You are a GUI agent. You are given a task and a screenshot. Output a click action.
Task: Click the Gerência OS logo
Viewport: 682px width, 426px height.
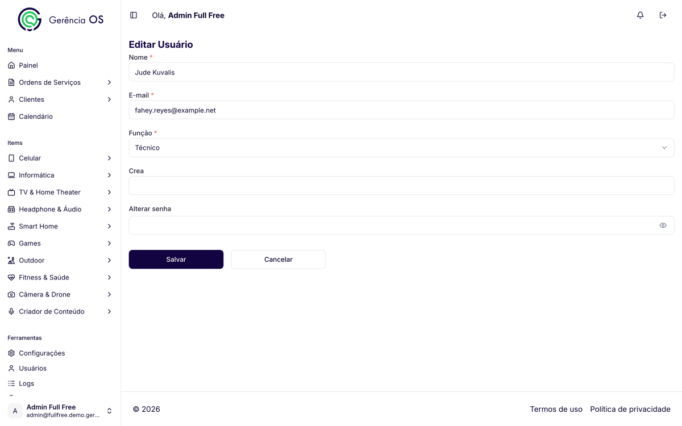click(61, 19)
